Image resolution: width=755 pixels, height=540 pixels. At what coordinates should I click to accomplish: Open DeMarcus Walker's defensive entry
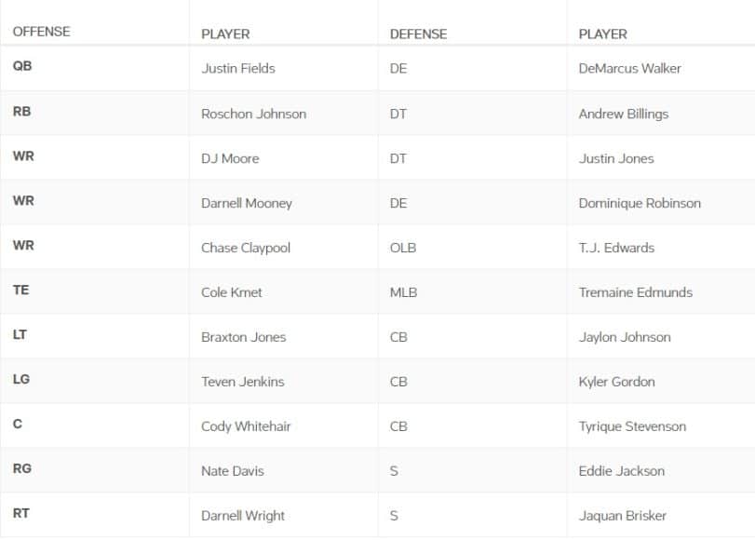tap(630, 69)
